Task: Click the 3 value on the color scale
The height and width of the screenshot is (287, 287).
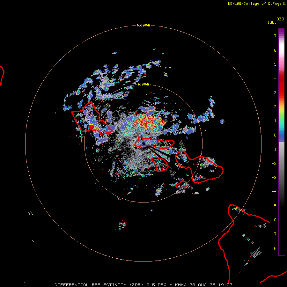Action: click(275, 92)
